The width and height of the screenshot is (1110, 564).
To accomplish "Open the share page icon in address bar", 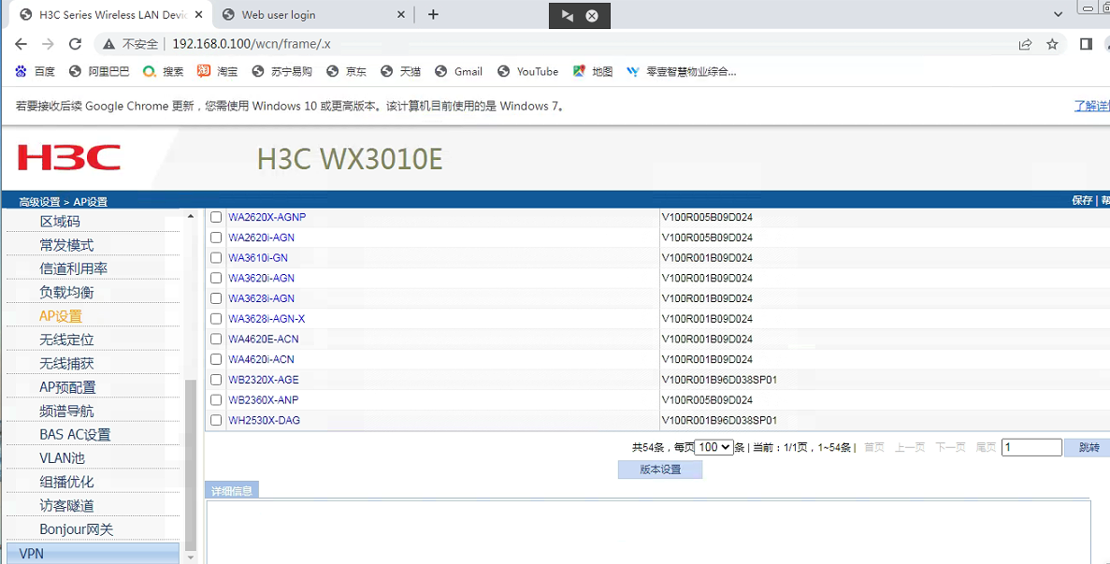I will (1025, 44).
